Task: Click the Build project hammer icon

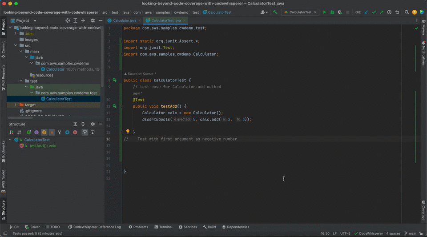Action: click(275, 12)
